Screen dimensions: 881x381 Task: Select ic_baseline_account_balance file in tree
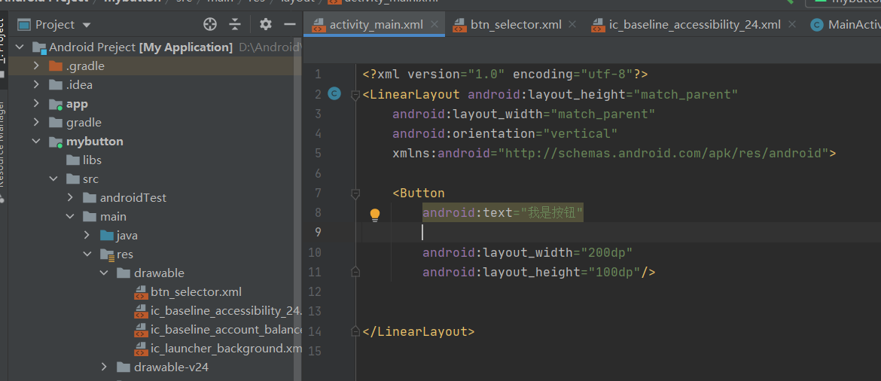218,329
